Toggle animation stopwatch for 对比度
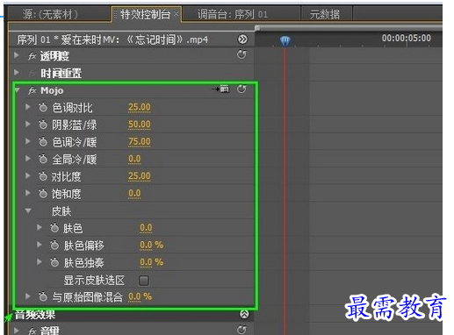 [43, 176]
